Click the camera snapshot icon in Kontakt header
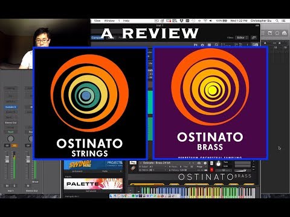Image resolution: width=290 pixels, height=217 pixels. [x=199, y=163]
